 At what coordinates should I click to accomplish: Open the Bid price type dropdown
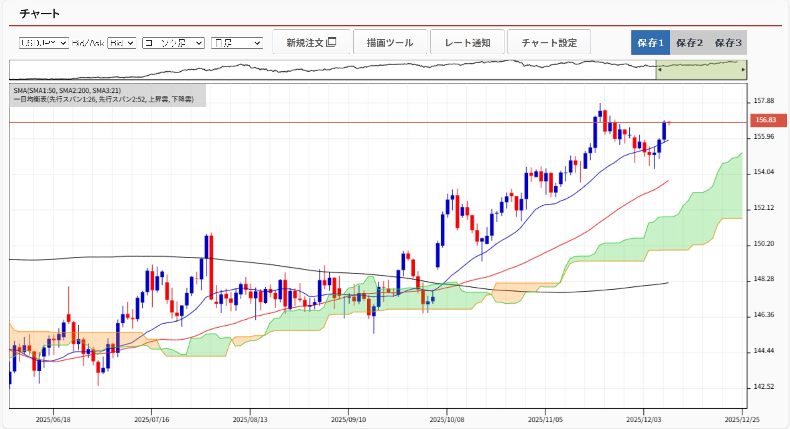(122, 43)
